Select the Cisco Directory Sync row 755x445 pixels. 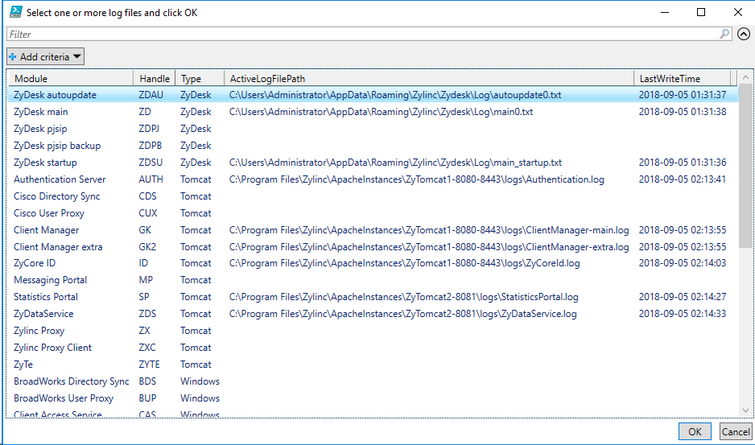pyautogui.click(x=373, y=196)
